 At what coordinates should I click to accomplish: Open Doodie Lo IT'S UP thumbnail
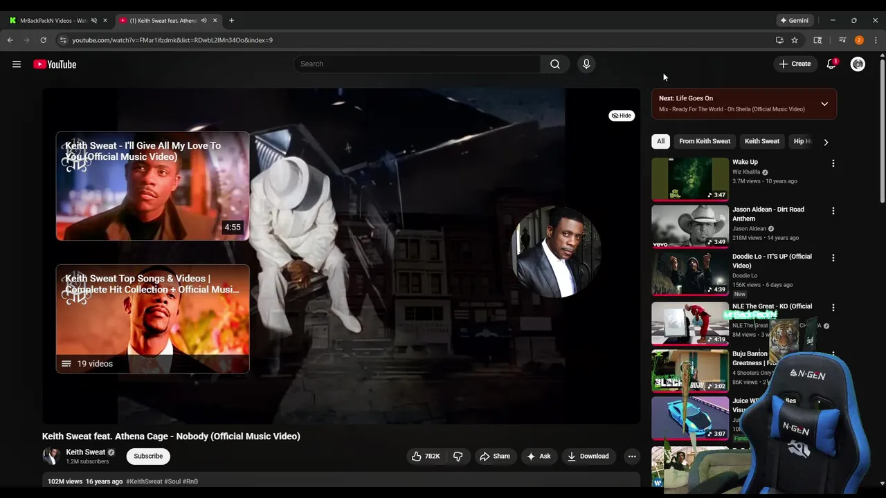(x=690, y=273)
